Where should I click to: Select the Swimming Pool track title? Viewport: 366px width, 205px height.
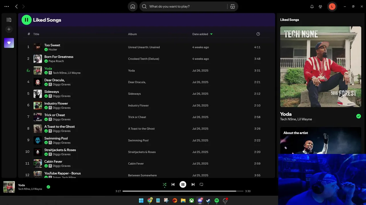tap(56, 138)
